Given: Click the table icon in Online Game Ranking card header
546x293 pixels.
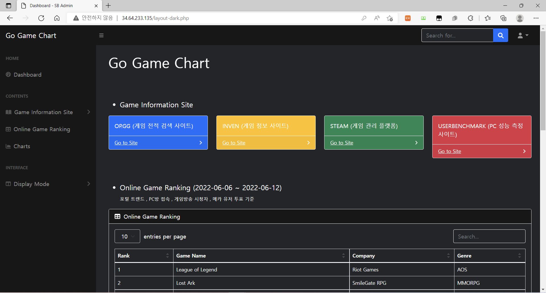Looking at the screenshot, I should (117, 217).
